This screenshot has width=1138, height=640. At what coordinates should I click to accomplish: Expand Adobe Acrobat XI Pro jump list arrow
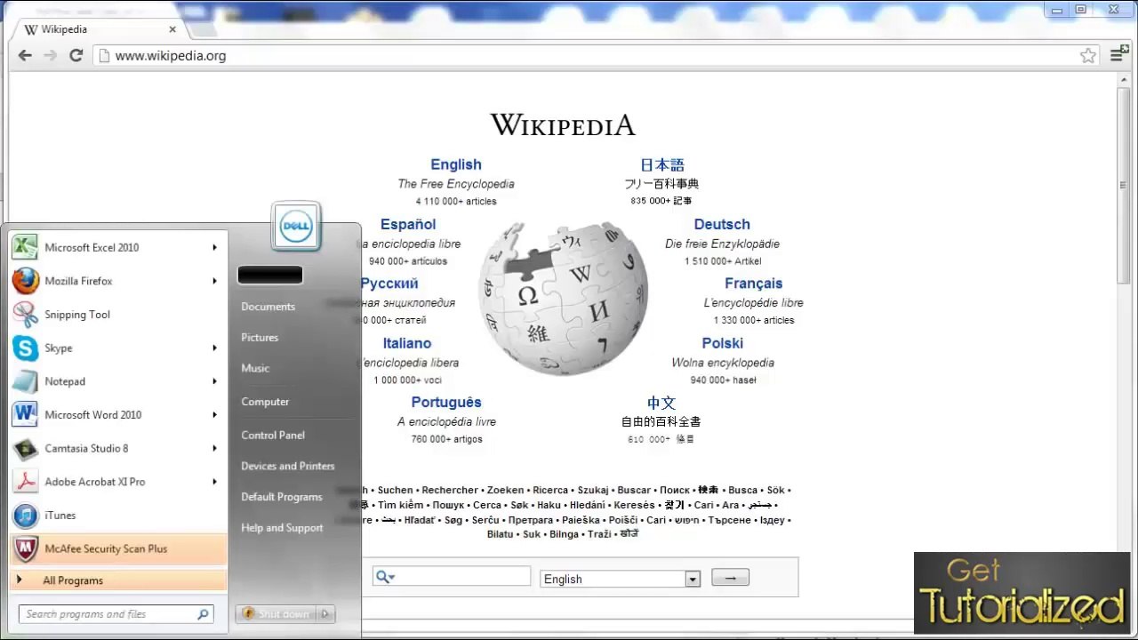(x=214, y=482)
